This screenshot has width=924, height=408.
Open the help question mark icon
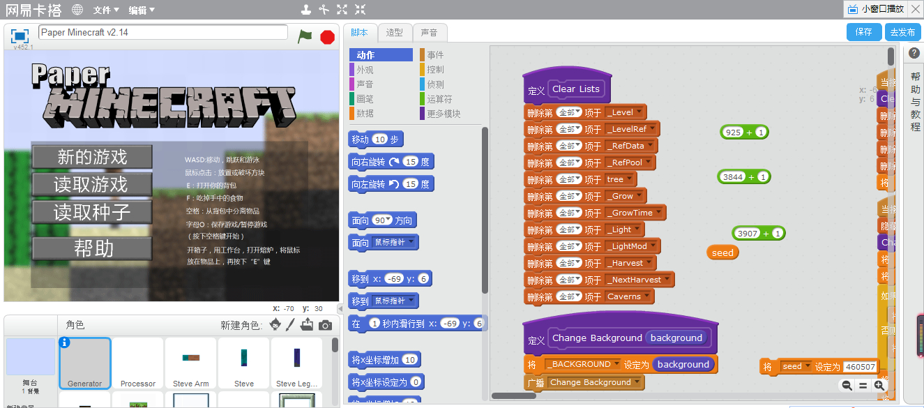click(x=914, y=54)
